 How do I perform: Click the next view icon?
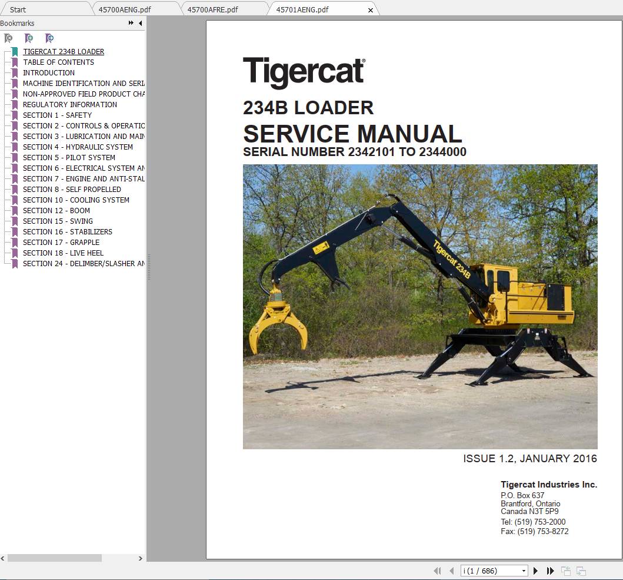point(581,571)
